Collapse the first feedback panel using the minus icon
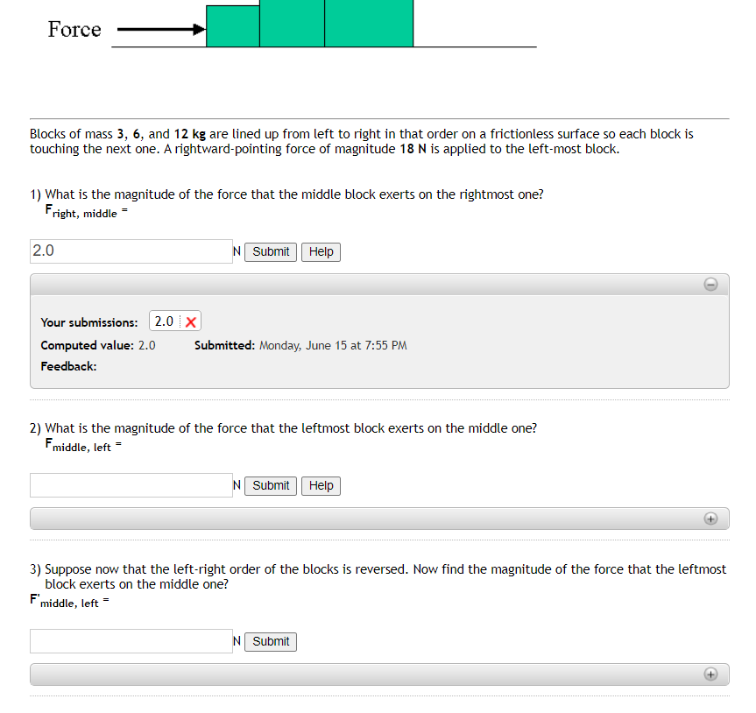Viewport: 756px width, 713px height. [710, 284]
